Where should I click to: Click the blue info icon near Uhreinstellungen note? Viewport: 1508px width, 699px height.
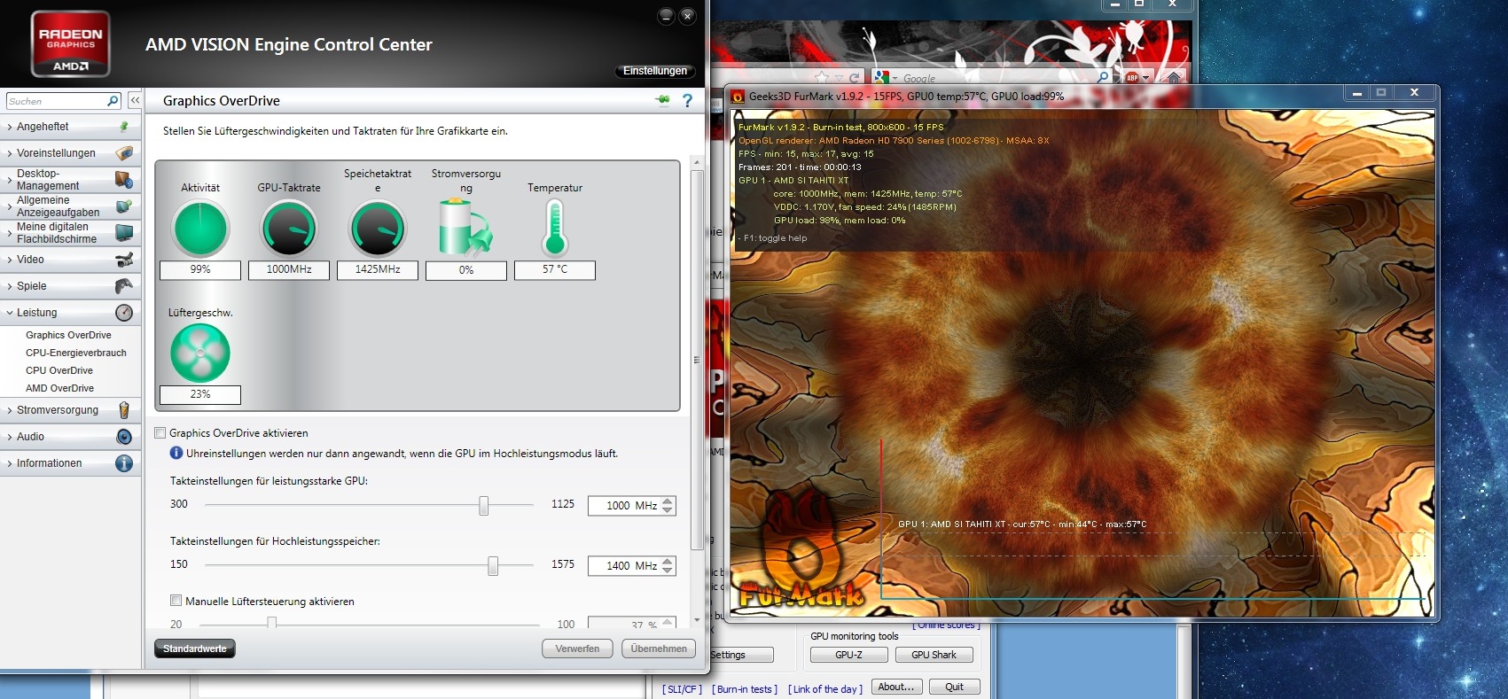tap(176, 453)
